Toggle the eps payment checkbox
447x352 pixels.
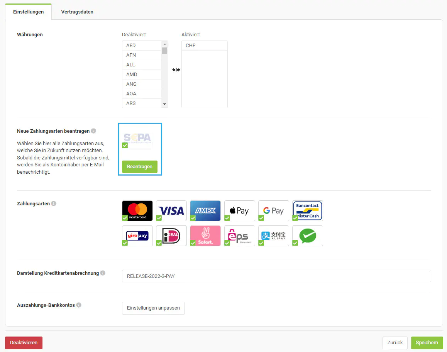click(227, 243)
